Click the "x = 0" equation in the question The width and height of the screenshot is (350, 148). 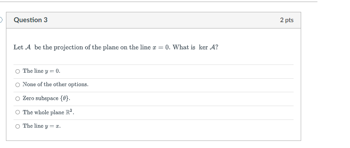(x=161, y=47)
